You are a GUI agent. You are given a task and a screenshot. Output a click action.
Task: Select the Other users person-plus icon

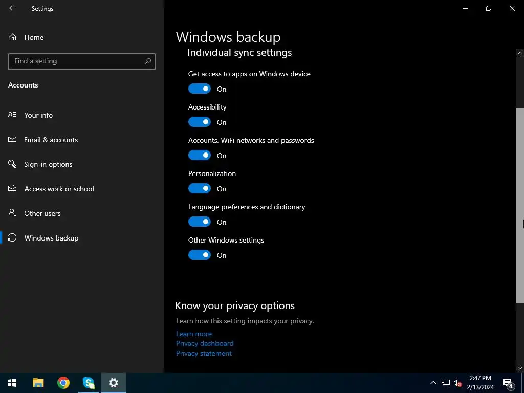12,213
